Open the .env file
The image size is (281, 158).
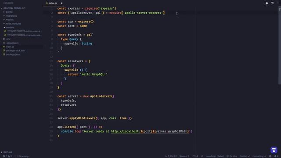click(x=8, y=39)
